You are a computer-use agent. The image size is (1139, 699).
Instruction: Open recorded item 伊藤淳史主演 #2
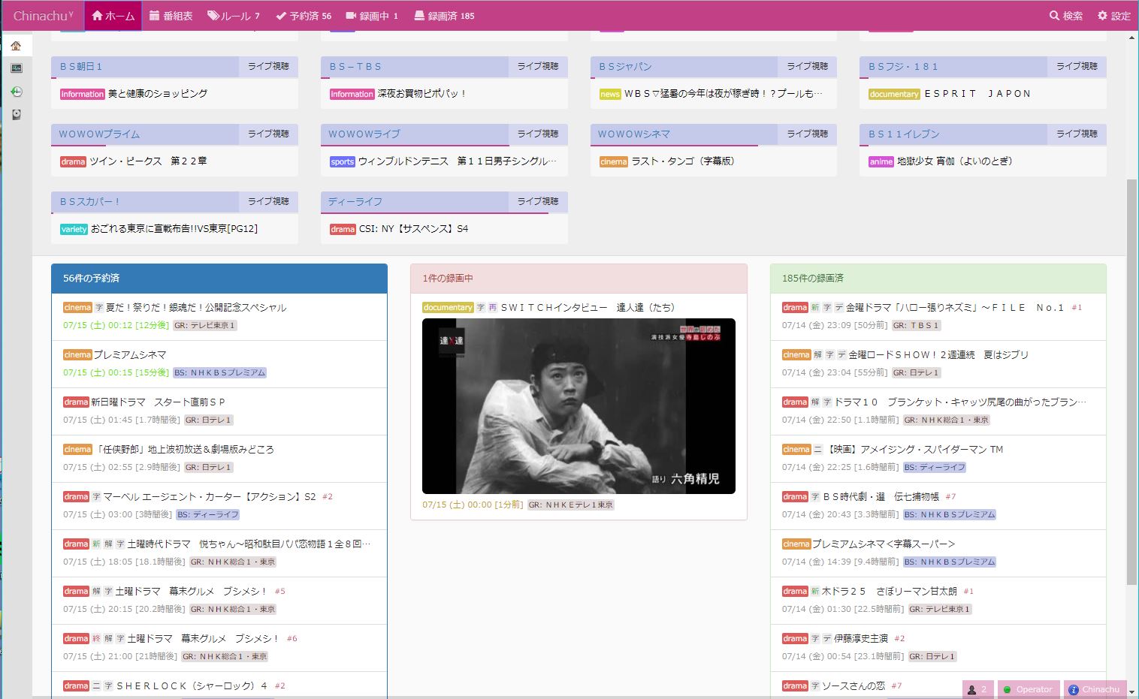(938, 647)
